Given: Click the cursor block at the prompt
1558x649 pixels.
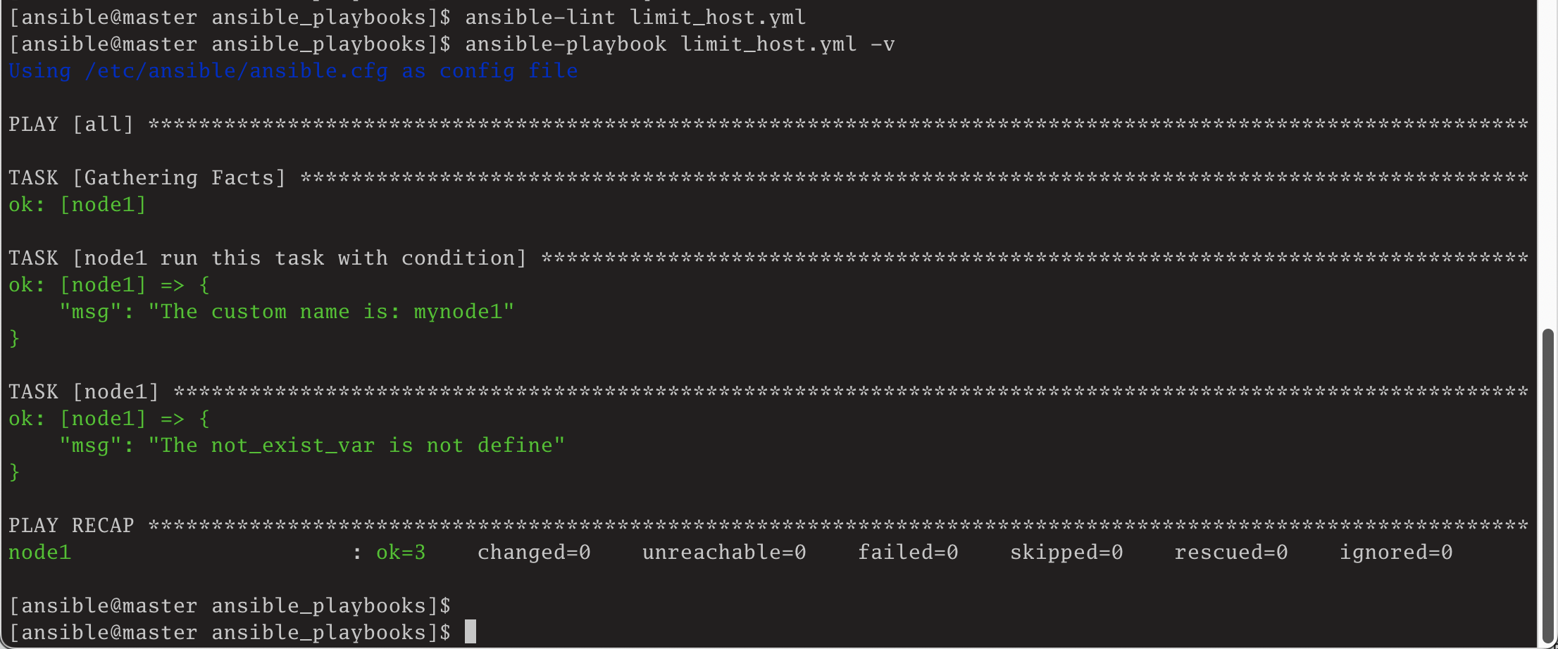Looking at the screenshot, I should click(x=470, y=632).
